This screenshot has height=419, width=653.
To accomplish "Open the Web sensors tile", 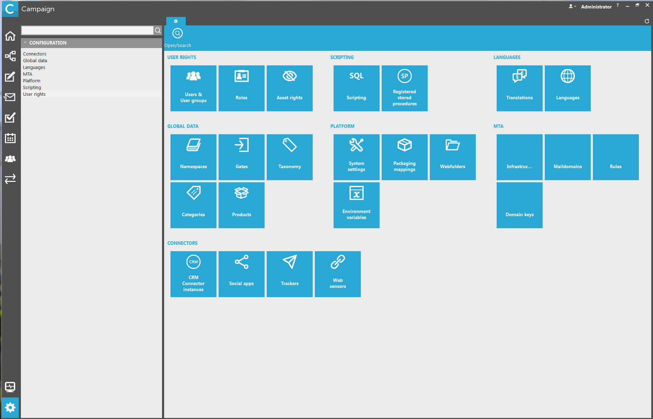I will [x=337, y=274].
